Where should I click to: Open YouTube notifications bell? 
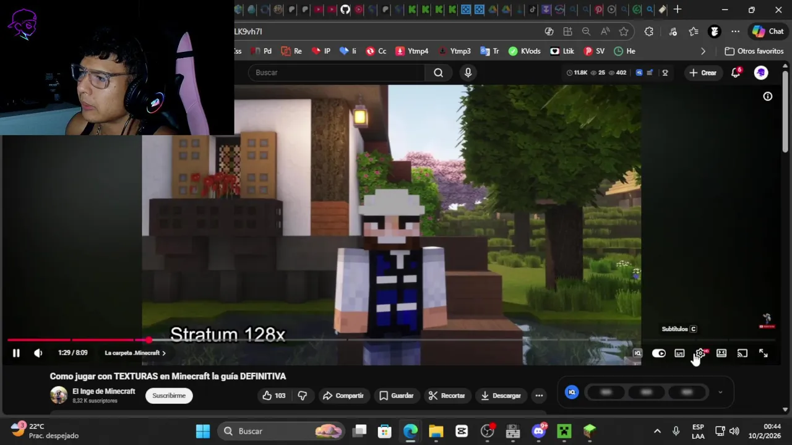(736, 72)
